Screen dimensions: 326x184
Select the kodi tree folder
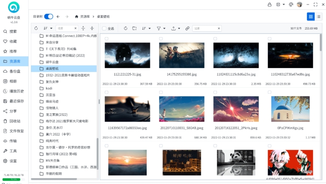tap(49, 88)
